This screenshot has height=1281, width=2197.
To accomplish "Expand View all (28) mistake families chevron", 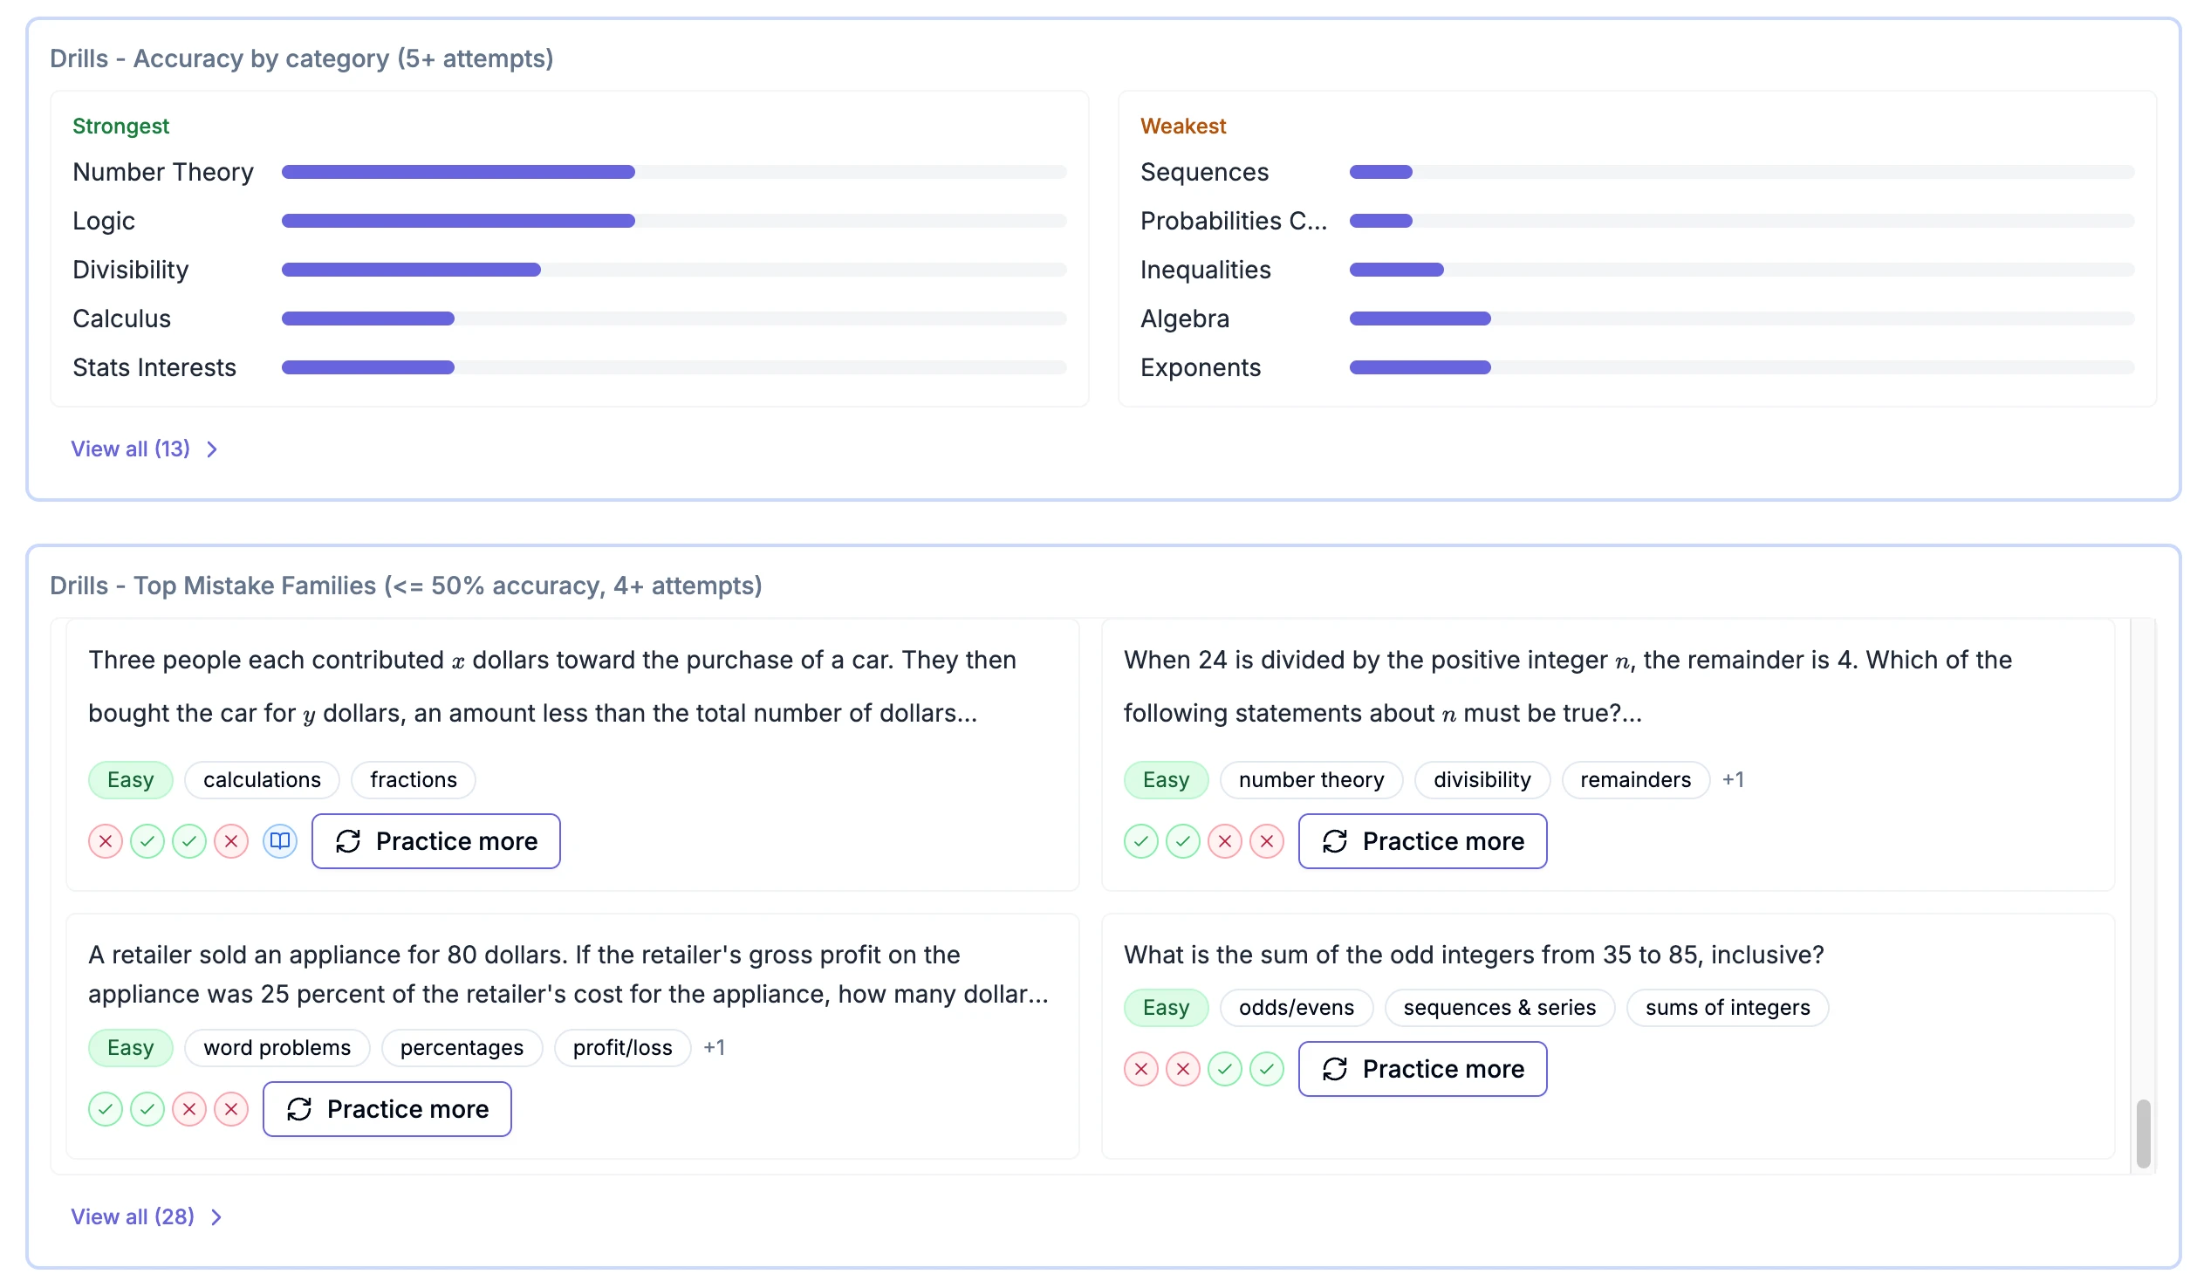I will pyautogui.click(x=216, y=1217).
